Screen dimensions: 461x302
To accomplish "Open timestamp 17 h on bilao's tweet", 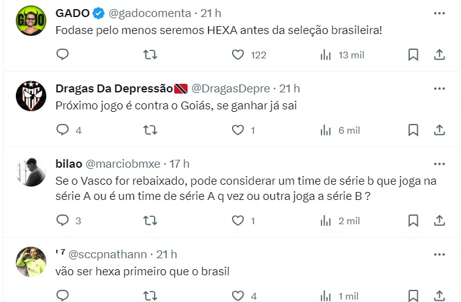I will (x=179, y=163).
